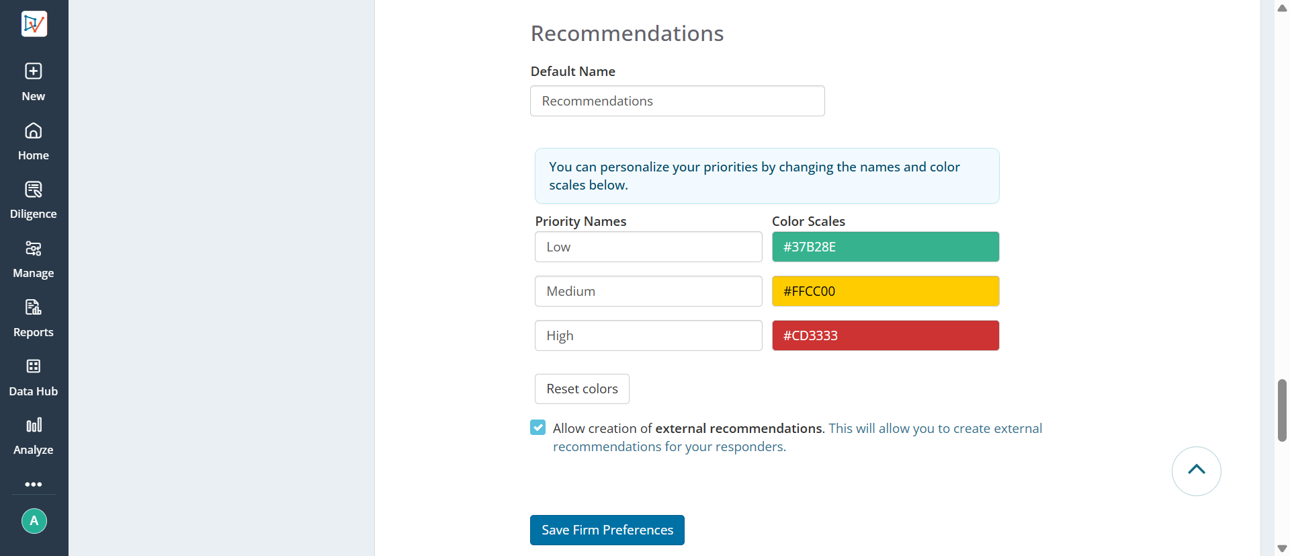Open the Data Hub icon
1290x556 pixels.
pyautogui.click(x=34, y=366)
